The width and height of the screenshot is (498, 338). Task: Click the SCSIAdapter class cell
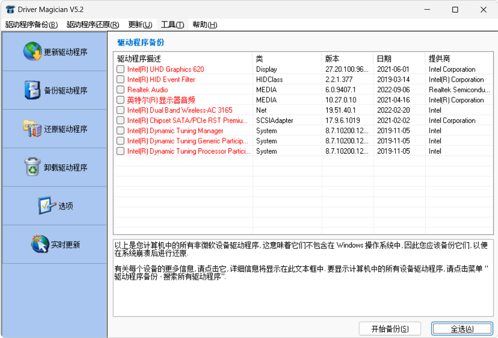coord(274,120)
